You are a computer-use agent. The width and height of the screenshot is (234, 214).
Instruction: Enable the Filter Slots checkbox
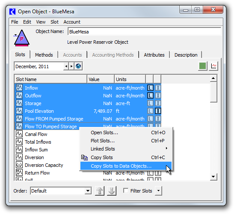(126, 191)
